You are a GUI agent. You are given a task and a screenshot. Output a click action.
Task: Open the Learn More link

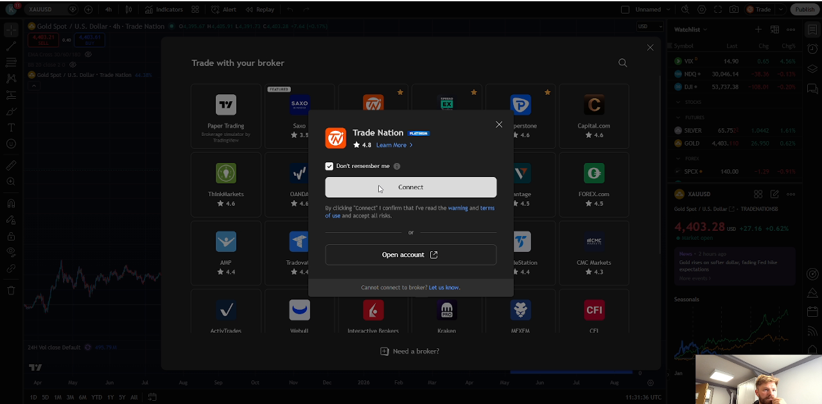(394, 145)
